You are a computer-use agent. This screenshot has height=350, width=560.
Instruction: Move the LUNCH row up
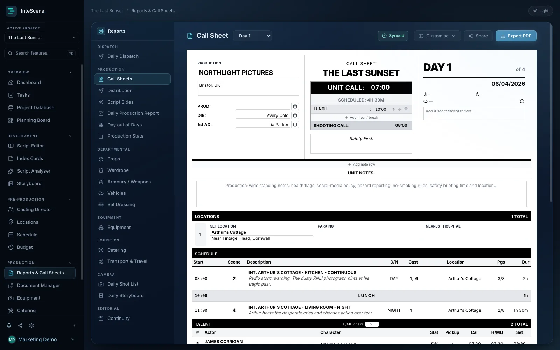click(x=393, y=109)
